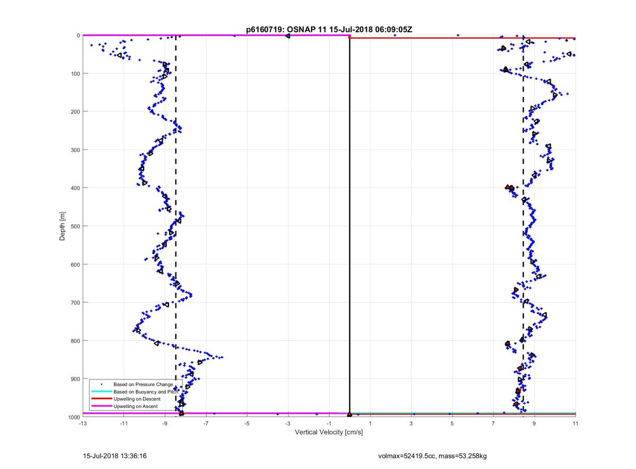Viewport: 636px width, 469px height.
Task: Click the x-axis tick label '-5'
Action: [x=247, y=424]
